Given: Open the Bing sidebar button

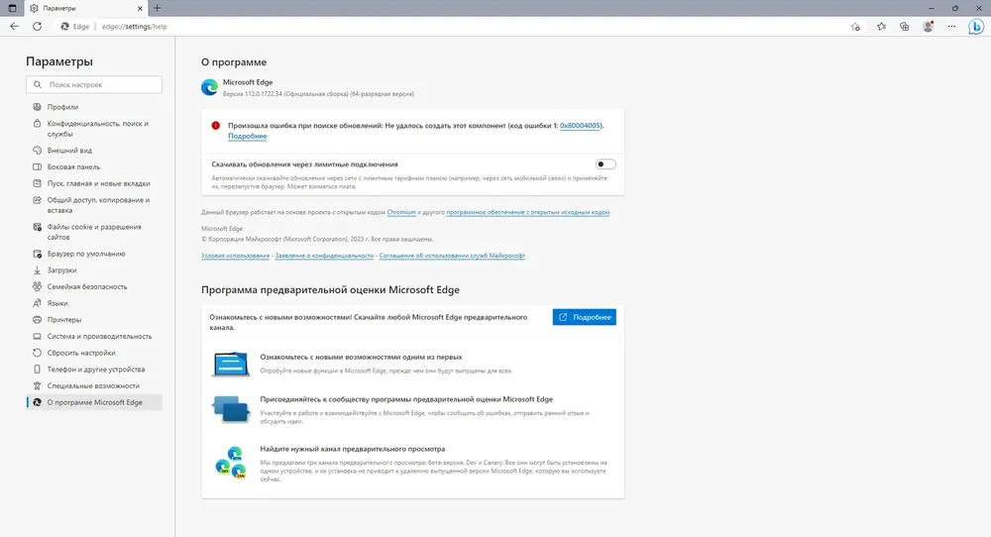Looking at the screenshot, I should [x=976, y=27].
